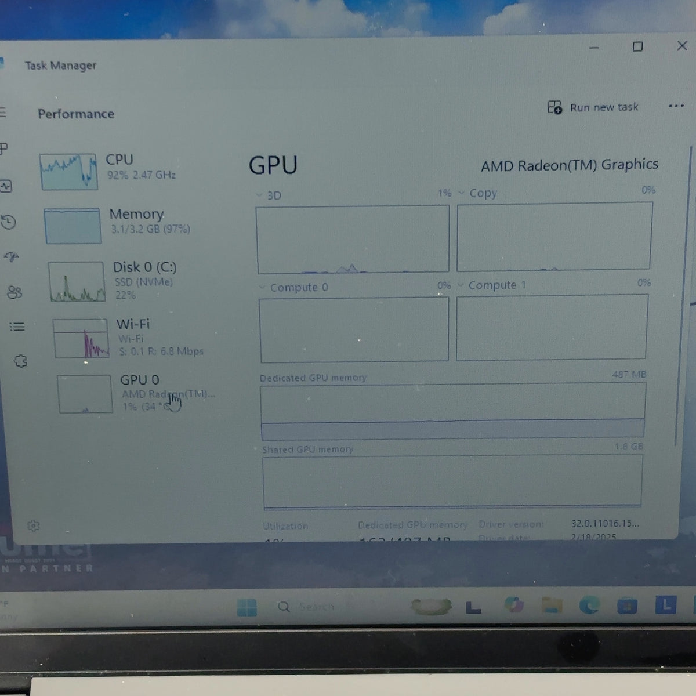Open the Performance tab icon in sidebar

click(x=6, y=186)
